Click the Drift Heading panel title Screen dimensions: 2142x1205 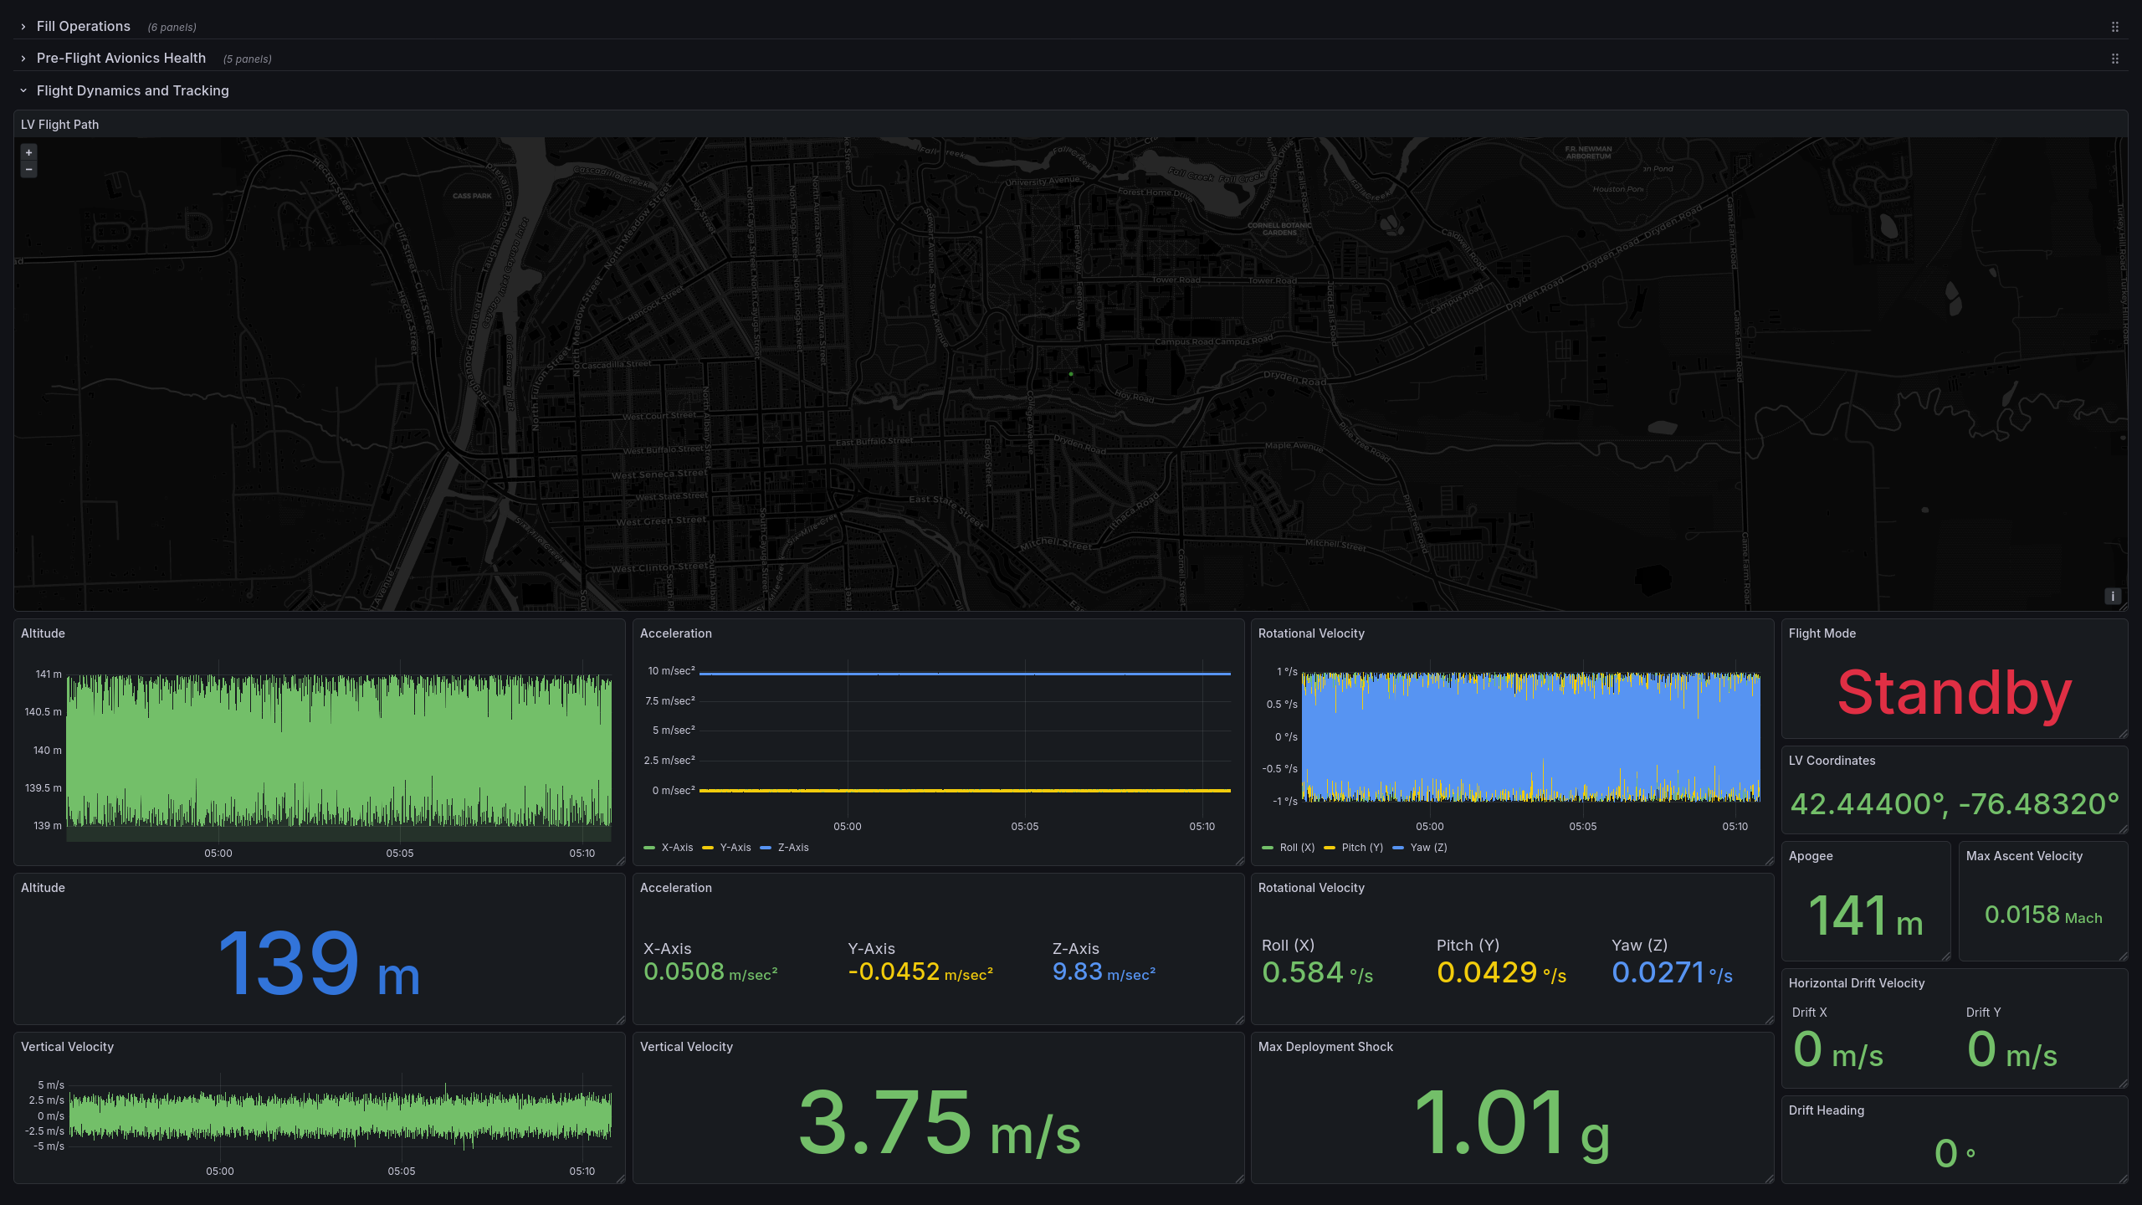pyautogui.click(x=1826, y=1110)
